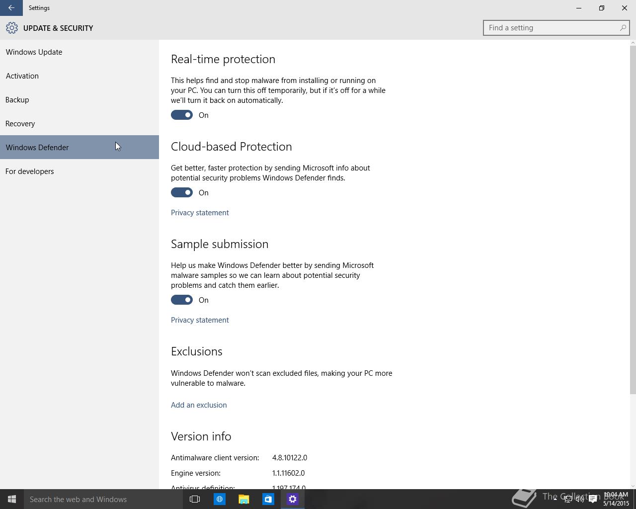
Task: Click Engine version value 1.1.11602.0
Action: [289, 473]
